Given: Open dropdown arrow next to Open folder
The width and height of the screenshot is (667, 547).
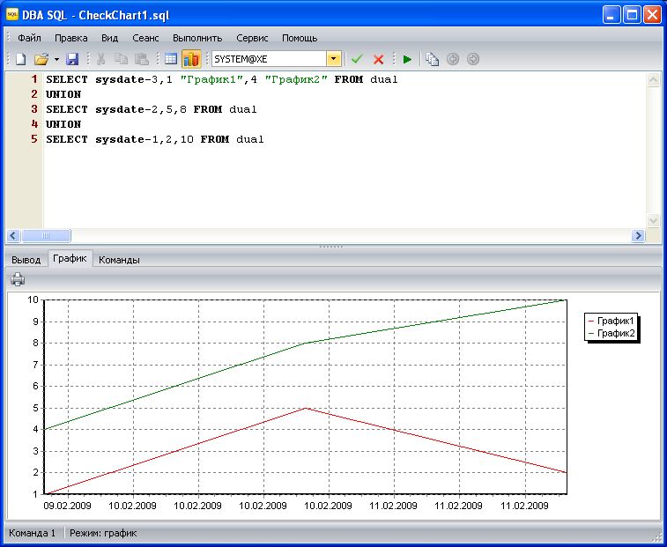Looking at the screenshot, I should coord(56,59).
